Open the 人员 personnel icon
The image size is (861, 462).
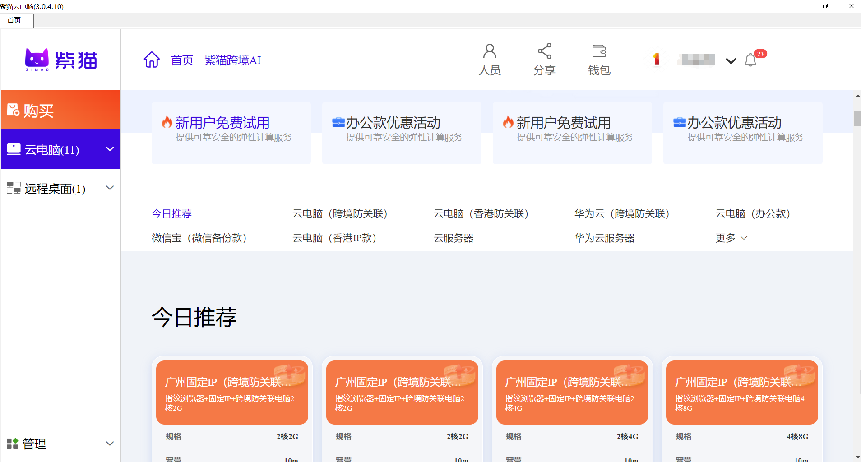490,51
